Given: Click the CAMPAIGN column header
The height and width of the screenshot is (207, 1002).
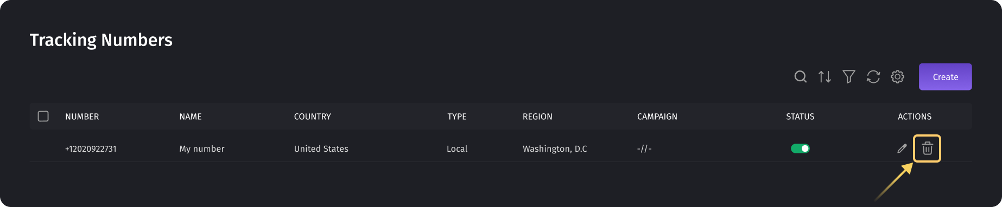Looking at the screenshot, I should pyautogui.click(x=657, y=117).
